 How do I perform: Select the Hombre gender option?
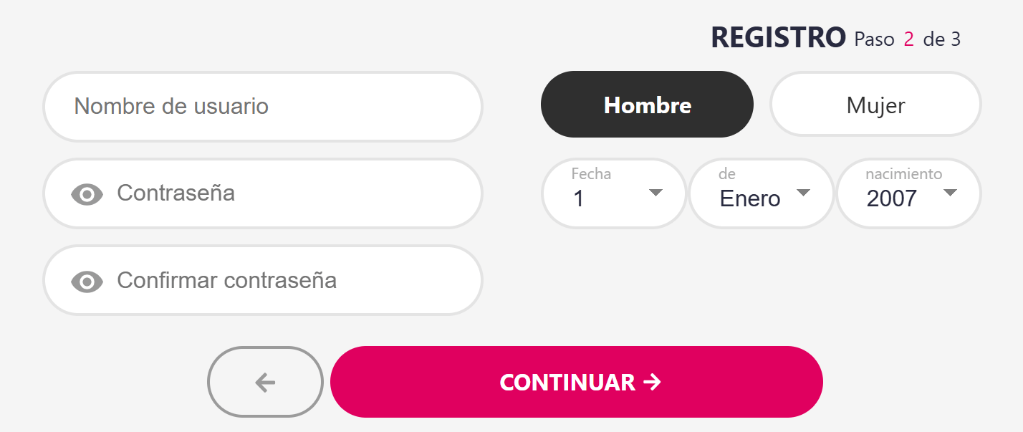[x=647, y=105]
